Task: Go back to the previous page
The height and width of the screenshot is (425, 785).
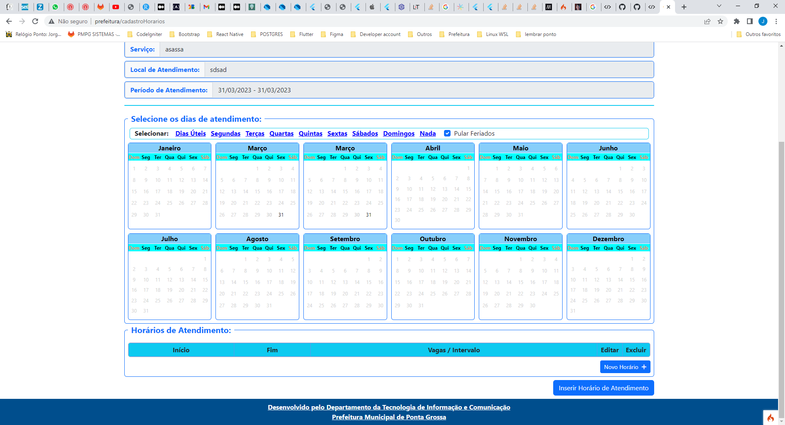Action: (9, 21)
